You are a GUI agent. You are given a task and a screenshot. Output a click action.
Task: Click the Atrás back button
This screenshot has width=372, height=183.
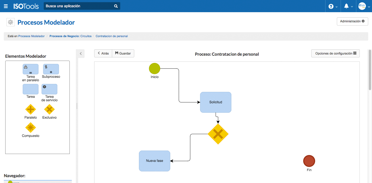103,53
